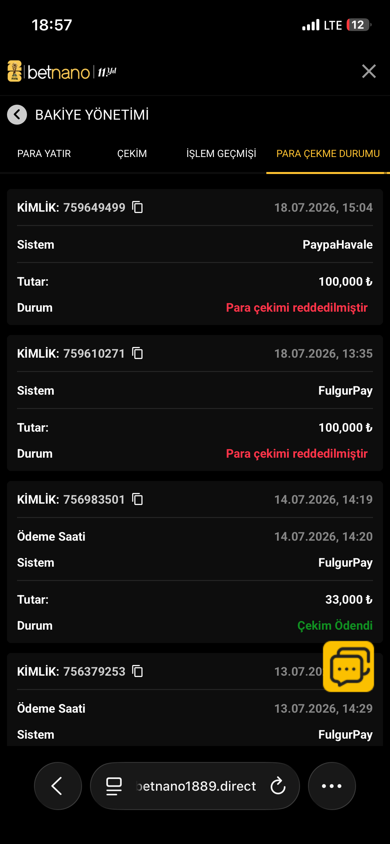Tap the 100,000 ₺ FulgurPay amount

[x=345, y=427]
